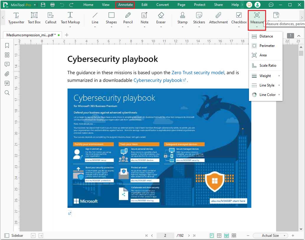
Task: Select the Shapes tool
Action: 111,19
